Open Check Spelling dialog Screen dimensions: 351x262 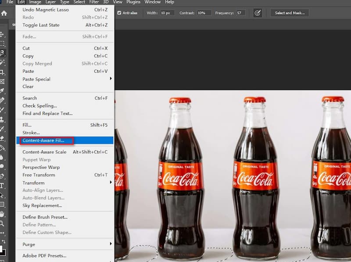[x=65, y=106]
